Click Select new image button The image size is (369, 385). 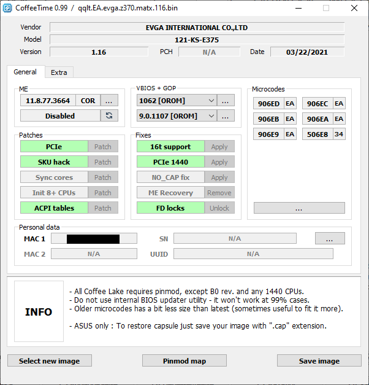click(50, 360)
